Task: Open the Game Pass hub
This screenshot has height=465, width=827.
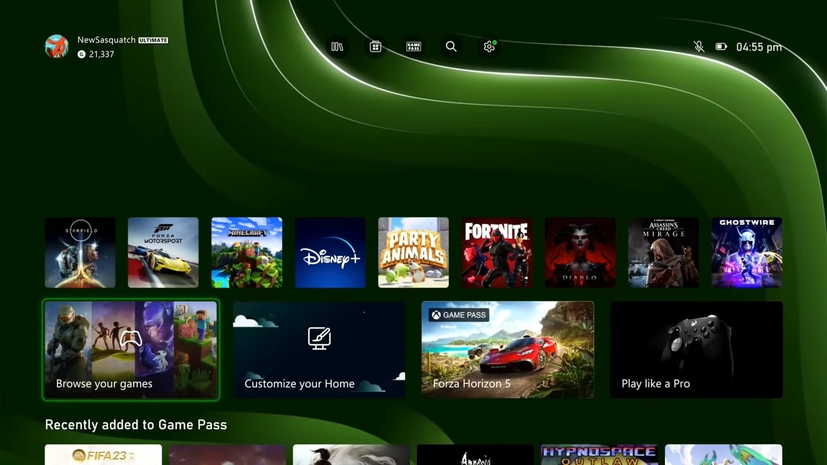Action: [413, 46]
